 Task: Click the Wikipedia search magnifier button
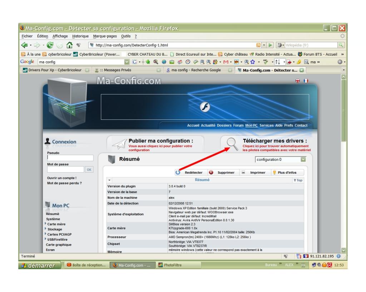tap(341, 45)
